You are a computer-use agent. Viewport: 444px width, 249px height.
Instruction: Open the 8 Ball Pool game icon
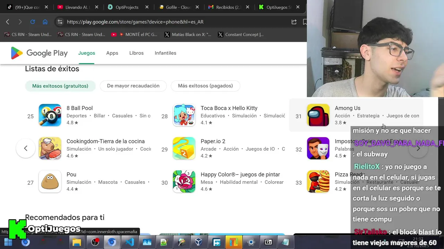(x=50, y=115)
